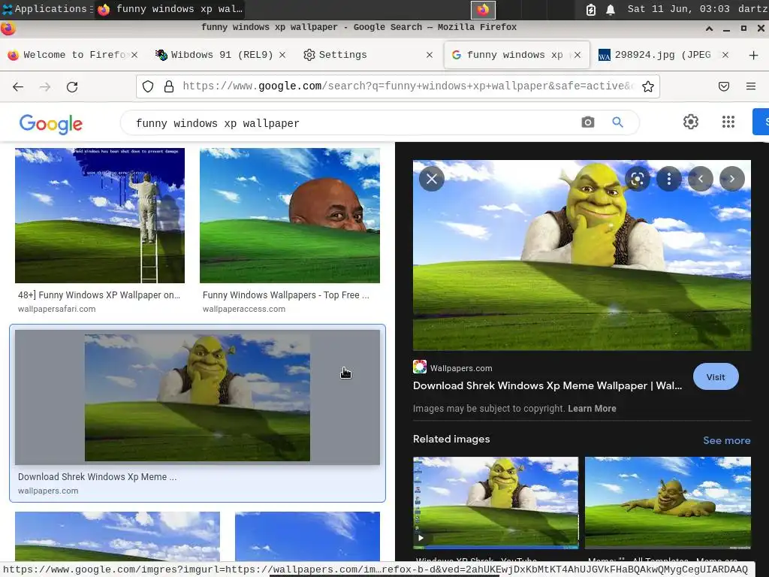Close the funny windows xp tab
The width and height of the screenshot is (769, 577).
point(578,55)
